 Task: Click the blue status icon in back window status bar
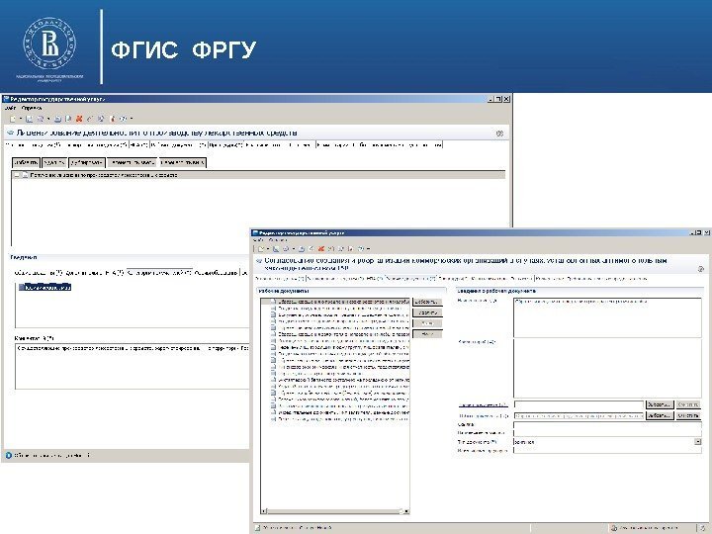pyautogui.click(x=8, y=455)
